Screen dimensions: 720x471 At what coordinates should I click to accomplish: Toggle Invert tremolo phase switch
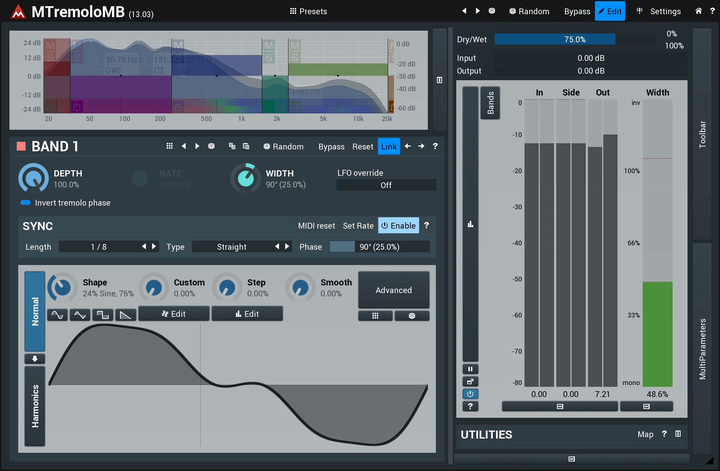26,203
